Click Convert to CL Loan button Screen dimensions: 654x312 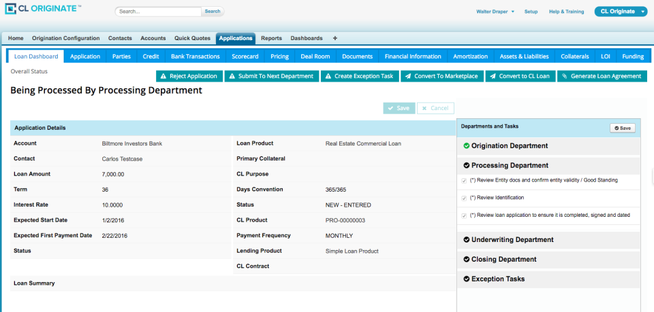(x=520, y=76)
